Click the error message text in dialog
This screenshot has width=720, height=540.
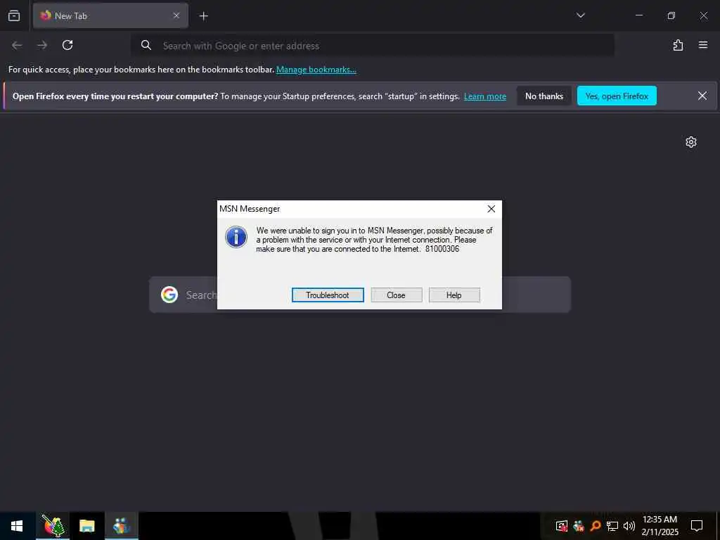point(374,240)
